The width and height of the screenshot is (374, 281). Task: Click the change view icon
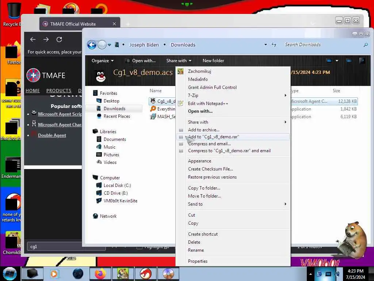click(x=329, y=61)
